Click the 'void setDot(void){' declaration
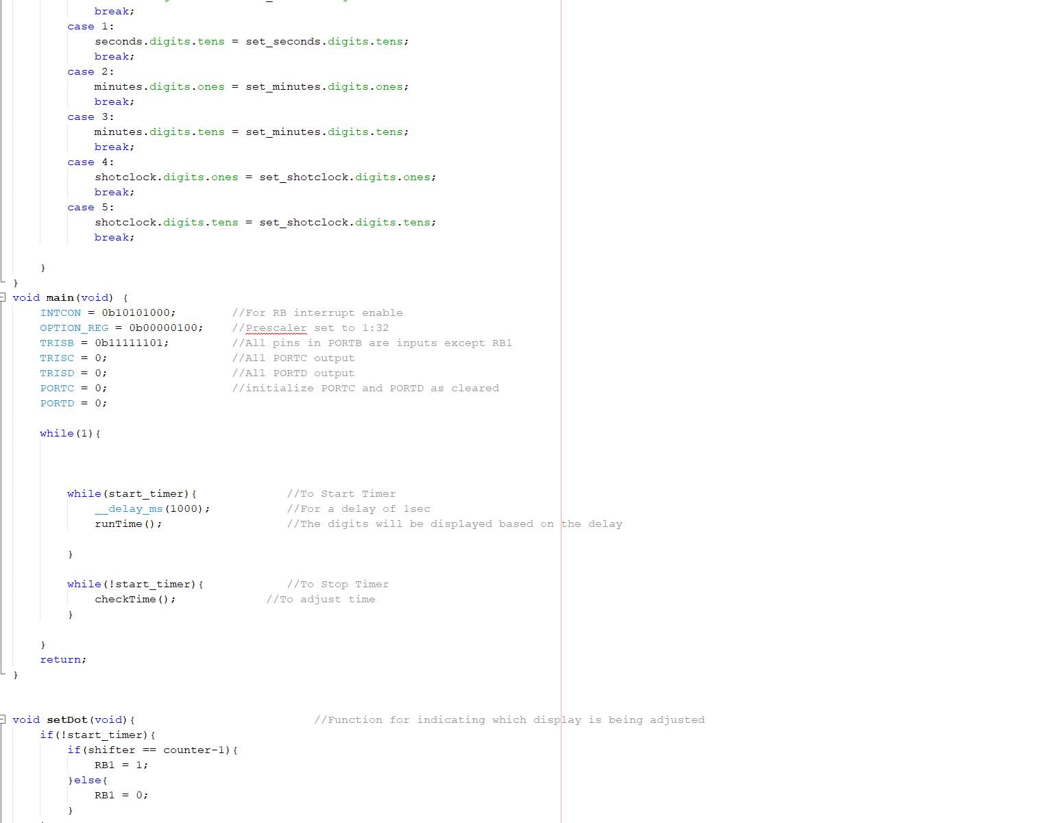The image size is (1038, 823). (73, 720)
